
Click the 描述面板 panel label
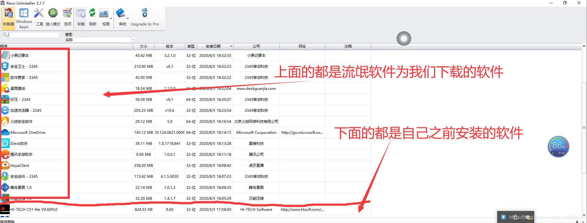tap(7, 221)
